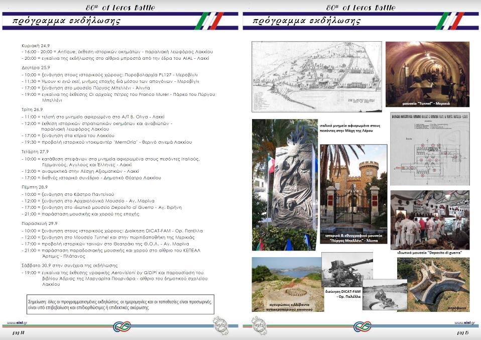
Task: Click the 'πρόγραμμα εκδήλωσης' title on right page
Action: (x=307, y=21)
